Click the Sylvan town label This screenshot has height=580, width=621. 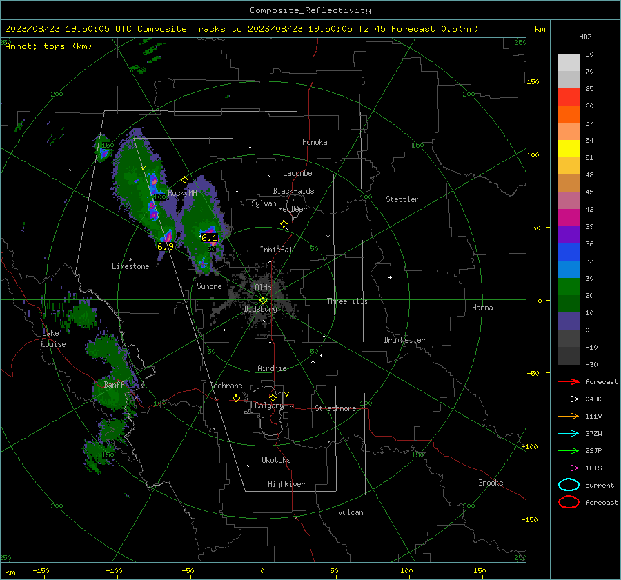[x=264, y=203]
